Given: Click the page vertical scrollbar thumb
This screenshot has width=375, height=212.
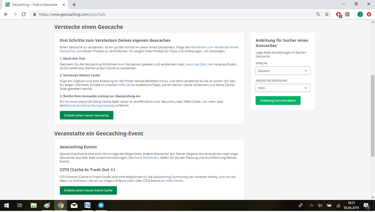Looking at the screenshot, I should pyautogui.click(x=373, y=115).
